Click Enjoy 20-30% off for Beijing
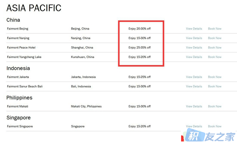237x143 pixels. [x=139, y=29]
